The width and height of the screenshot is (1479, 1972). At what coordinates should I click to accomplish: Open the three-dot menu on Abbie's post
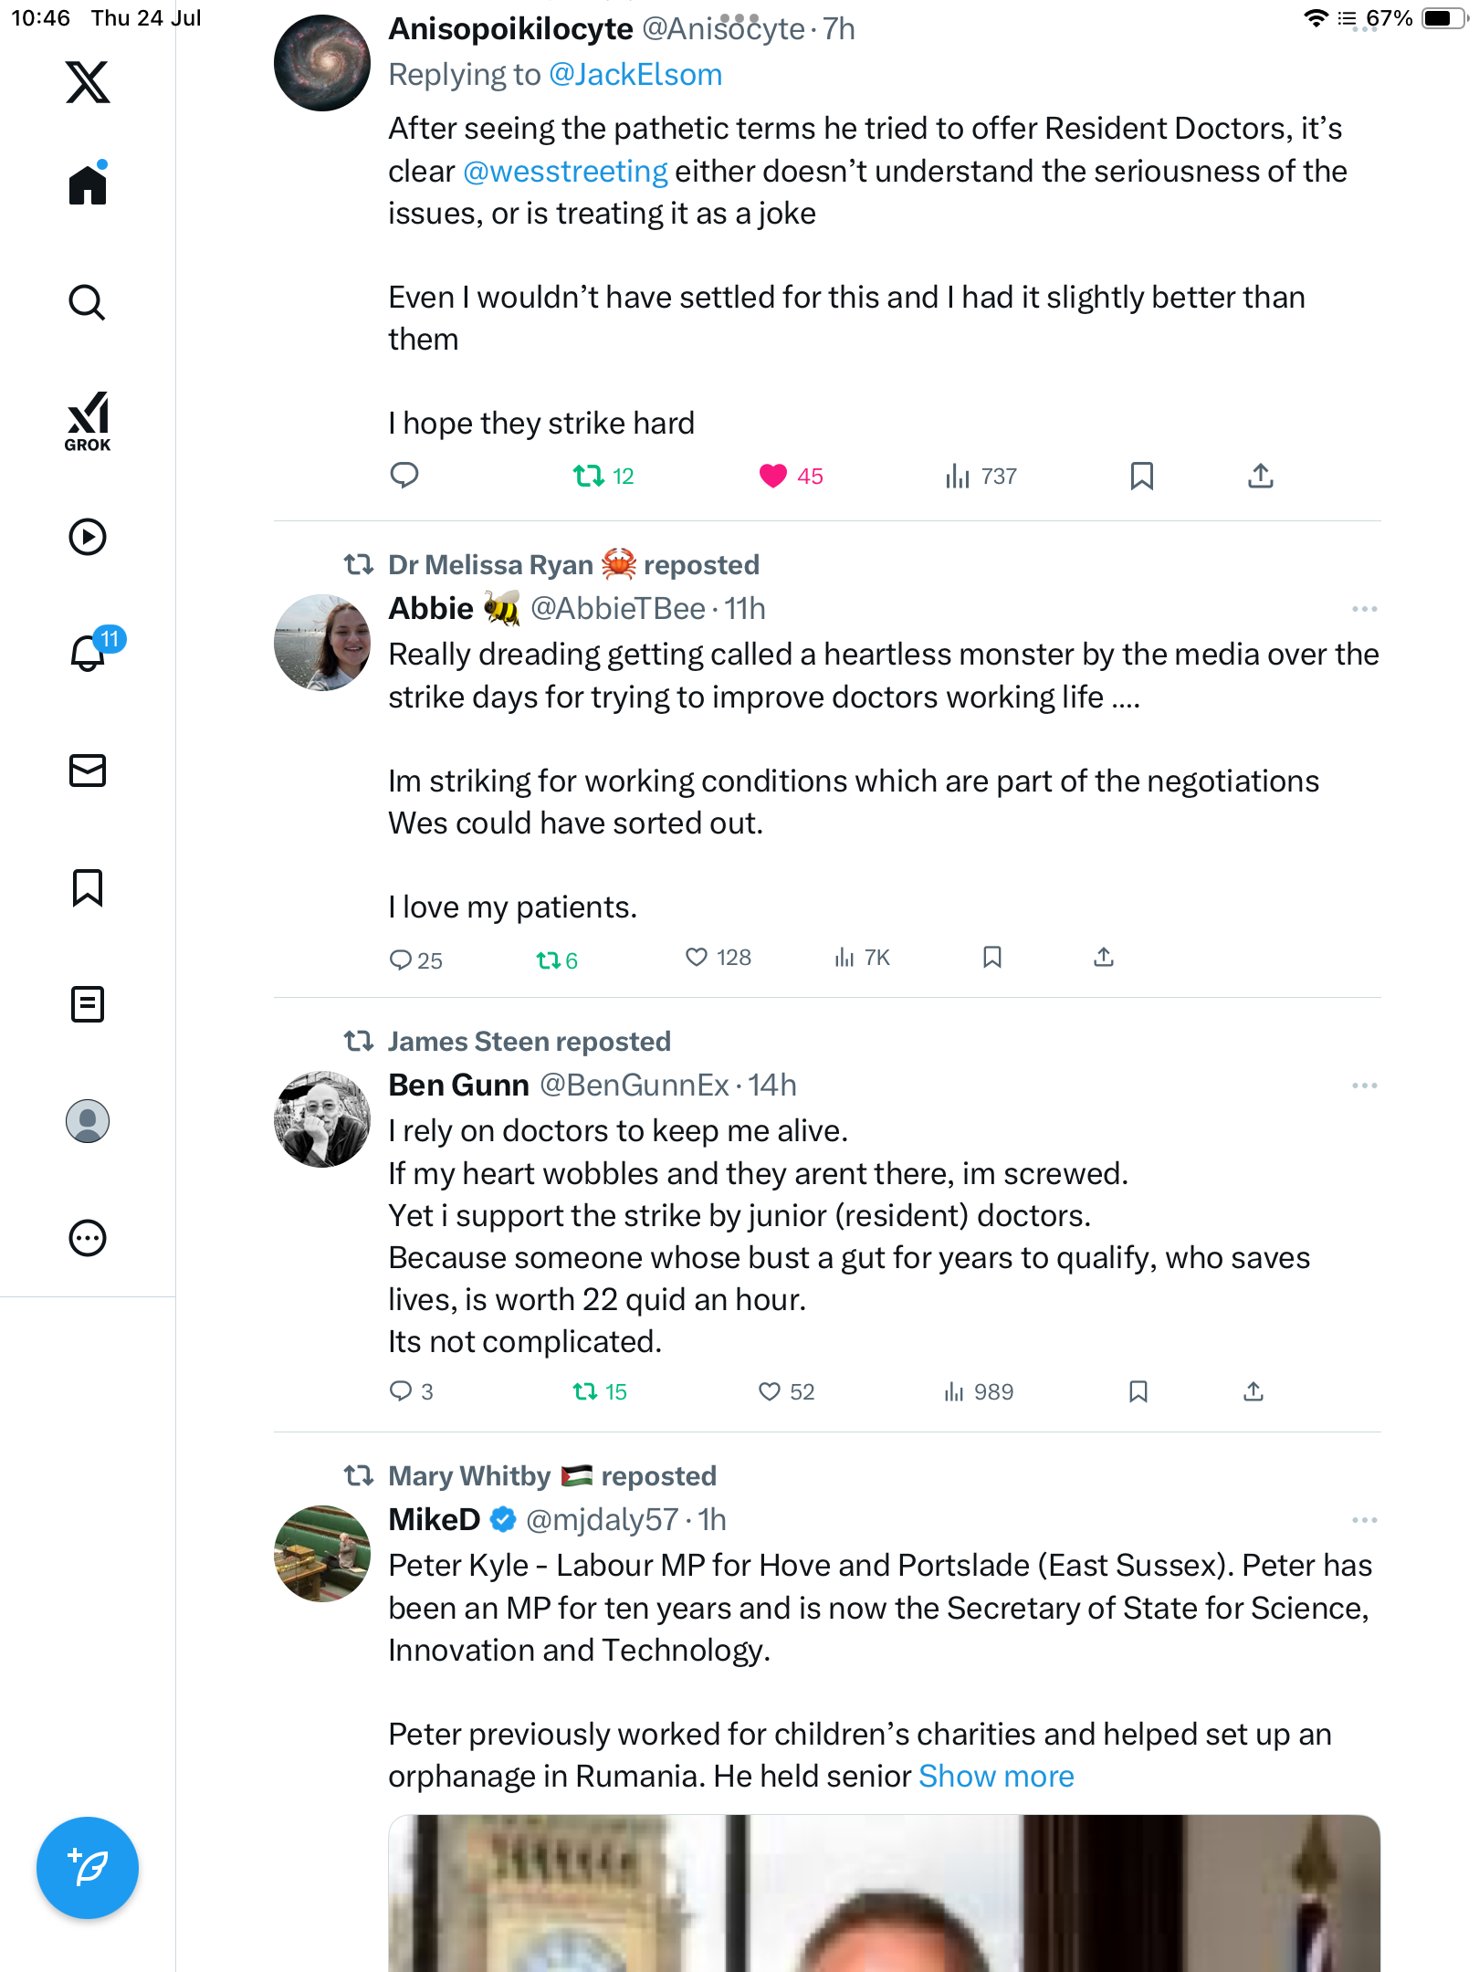pyautogui.click(x=1364, y=609)
